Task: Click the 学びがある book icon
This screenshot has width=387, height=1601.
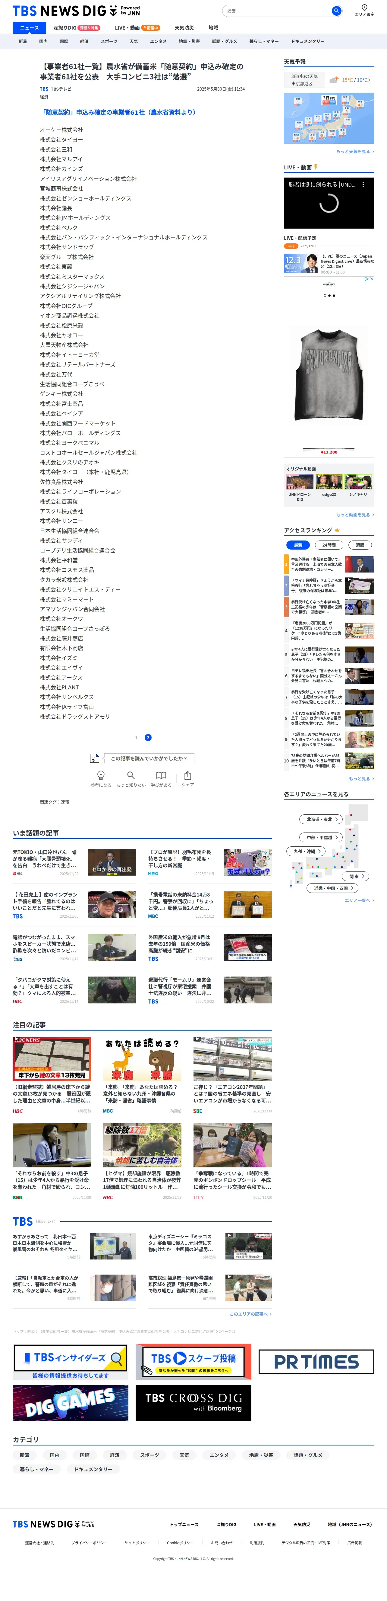Action: point(161,775)
